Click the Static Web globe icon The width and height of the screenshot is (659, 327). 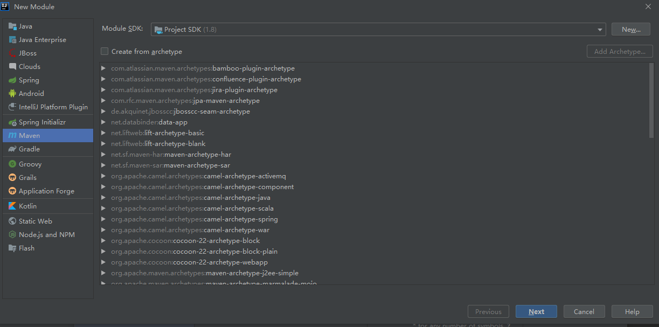click(x=12, y=221)
